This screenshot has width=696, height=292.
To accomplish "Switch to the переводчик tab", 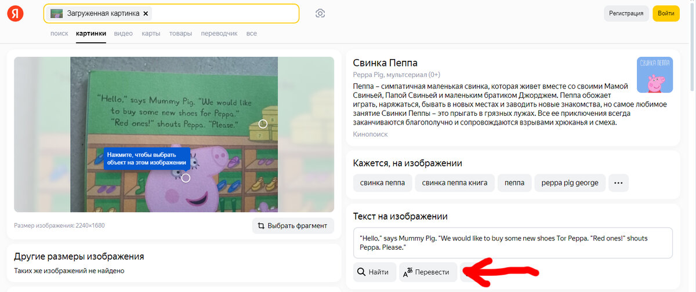I will [219, 34].
